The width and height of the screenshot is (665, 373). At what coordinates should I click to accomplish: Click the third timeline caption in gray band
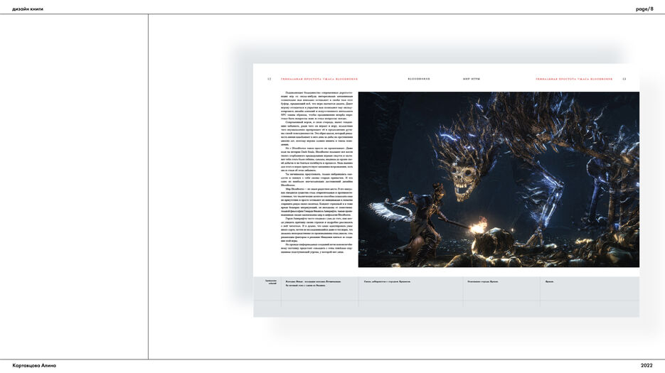point(483,281)
